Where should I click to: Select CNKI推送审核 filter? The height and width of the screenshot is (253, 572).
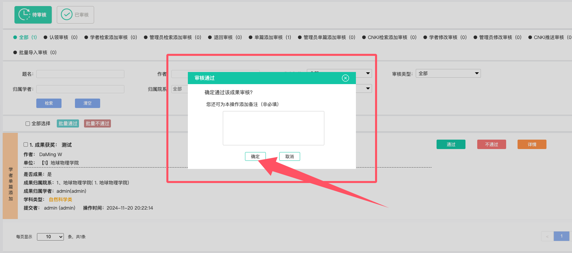click(x=550, y=37)
